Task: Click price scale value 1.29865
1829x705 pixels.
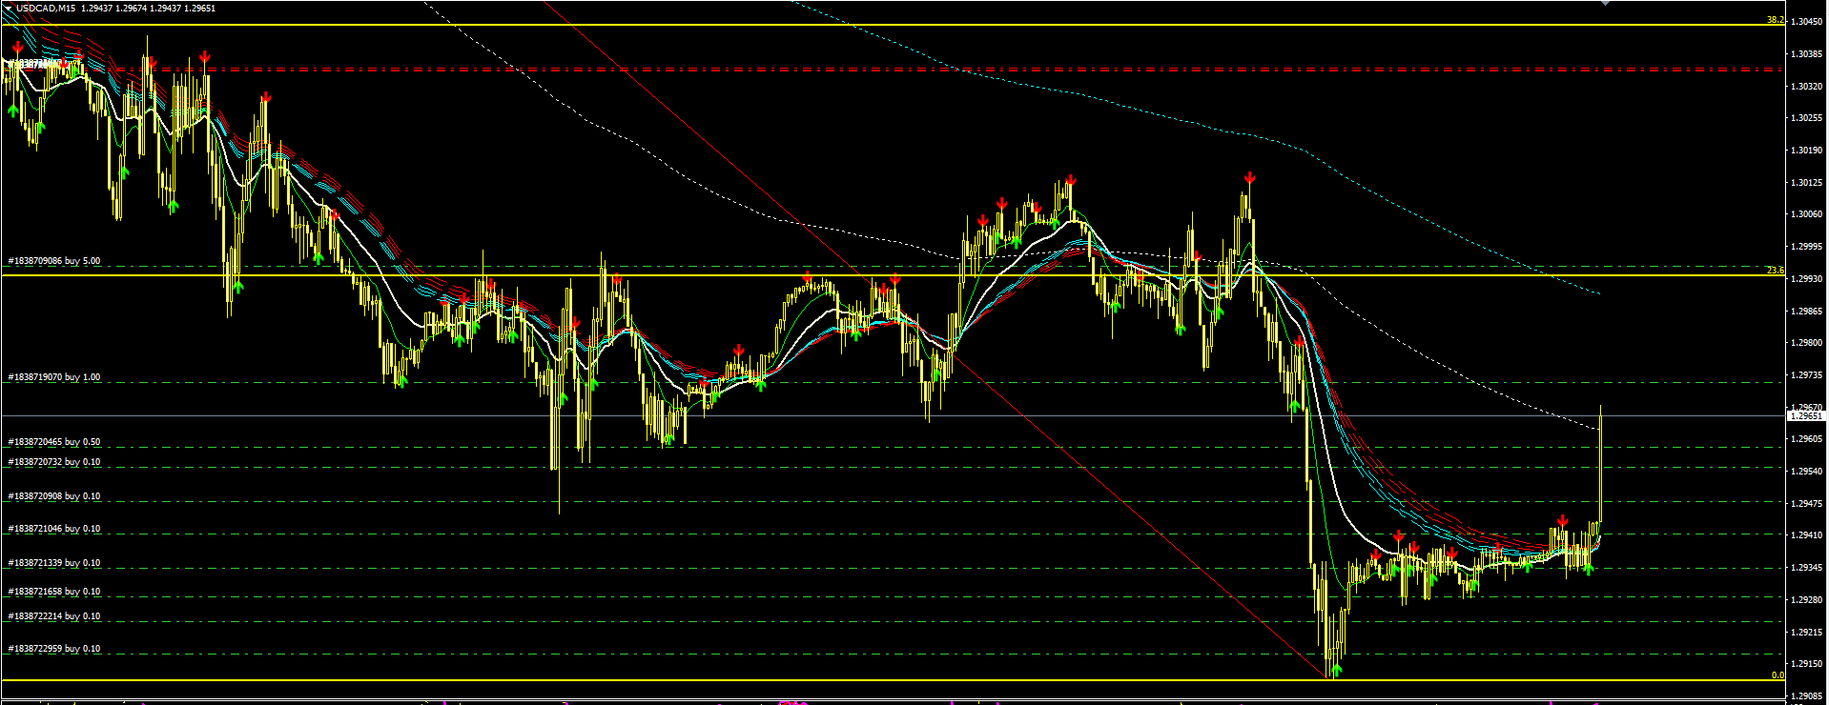Action: (x=1808, y=312)
